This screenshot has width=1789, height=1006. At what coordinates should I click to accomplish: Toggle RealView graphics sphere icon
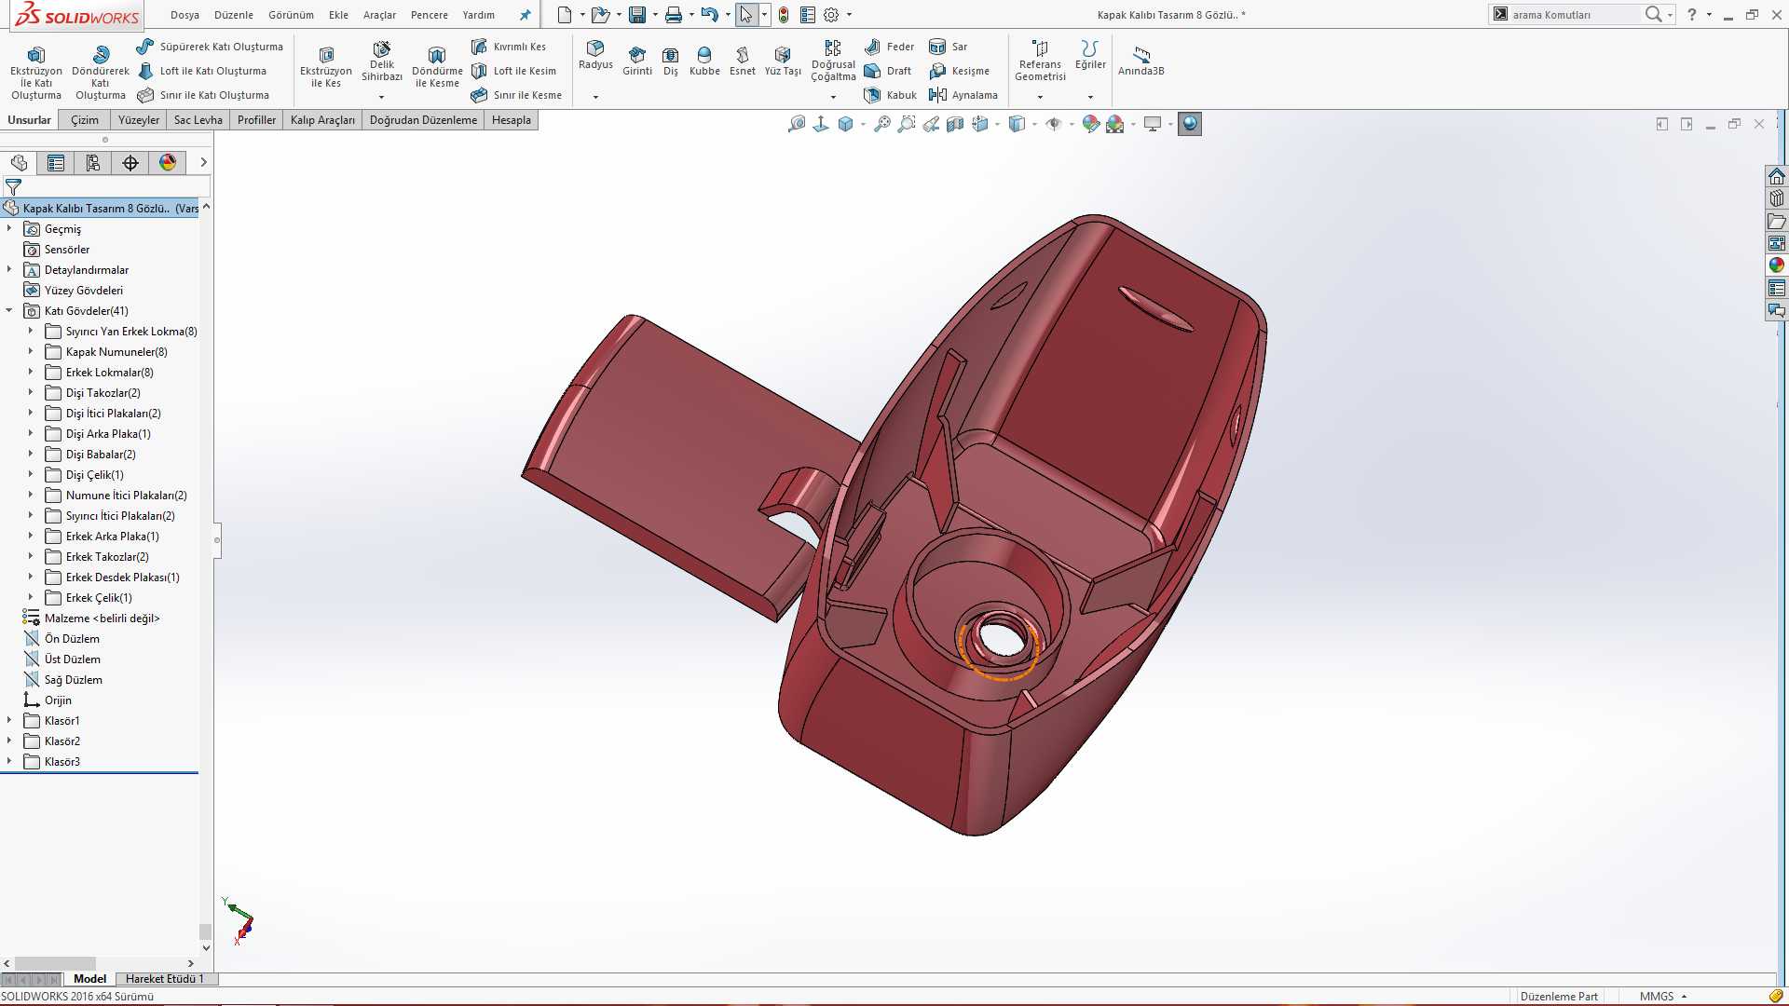click(x=1190, y=124)
